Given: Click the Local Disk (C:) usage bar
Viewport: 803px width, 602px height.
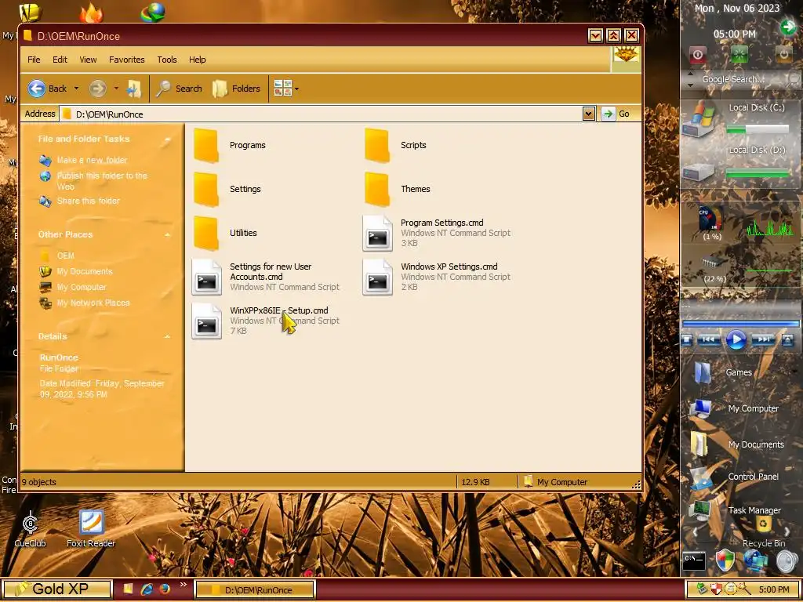Looking at the screenshot, I should click(x=758, y=130).
